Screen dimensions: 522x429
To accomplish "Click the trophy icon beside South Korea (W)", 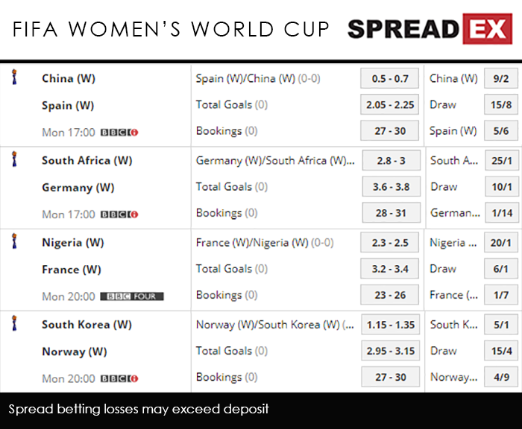I will [x=14, y=322].
